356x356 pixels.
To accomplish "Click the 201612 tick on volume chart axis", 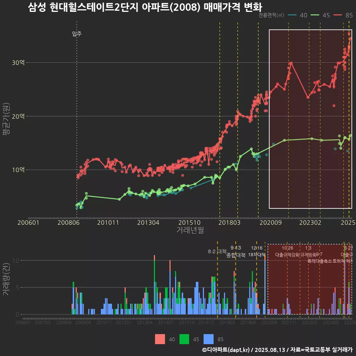I will 206,322.
